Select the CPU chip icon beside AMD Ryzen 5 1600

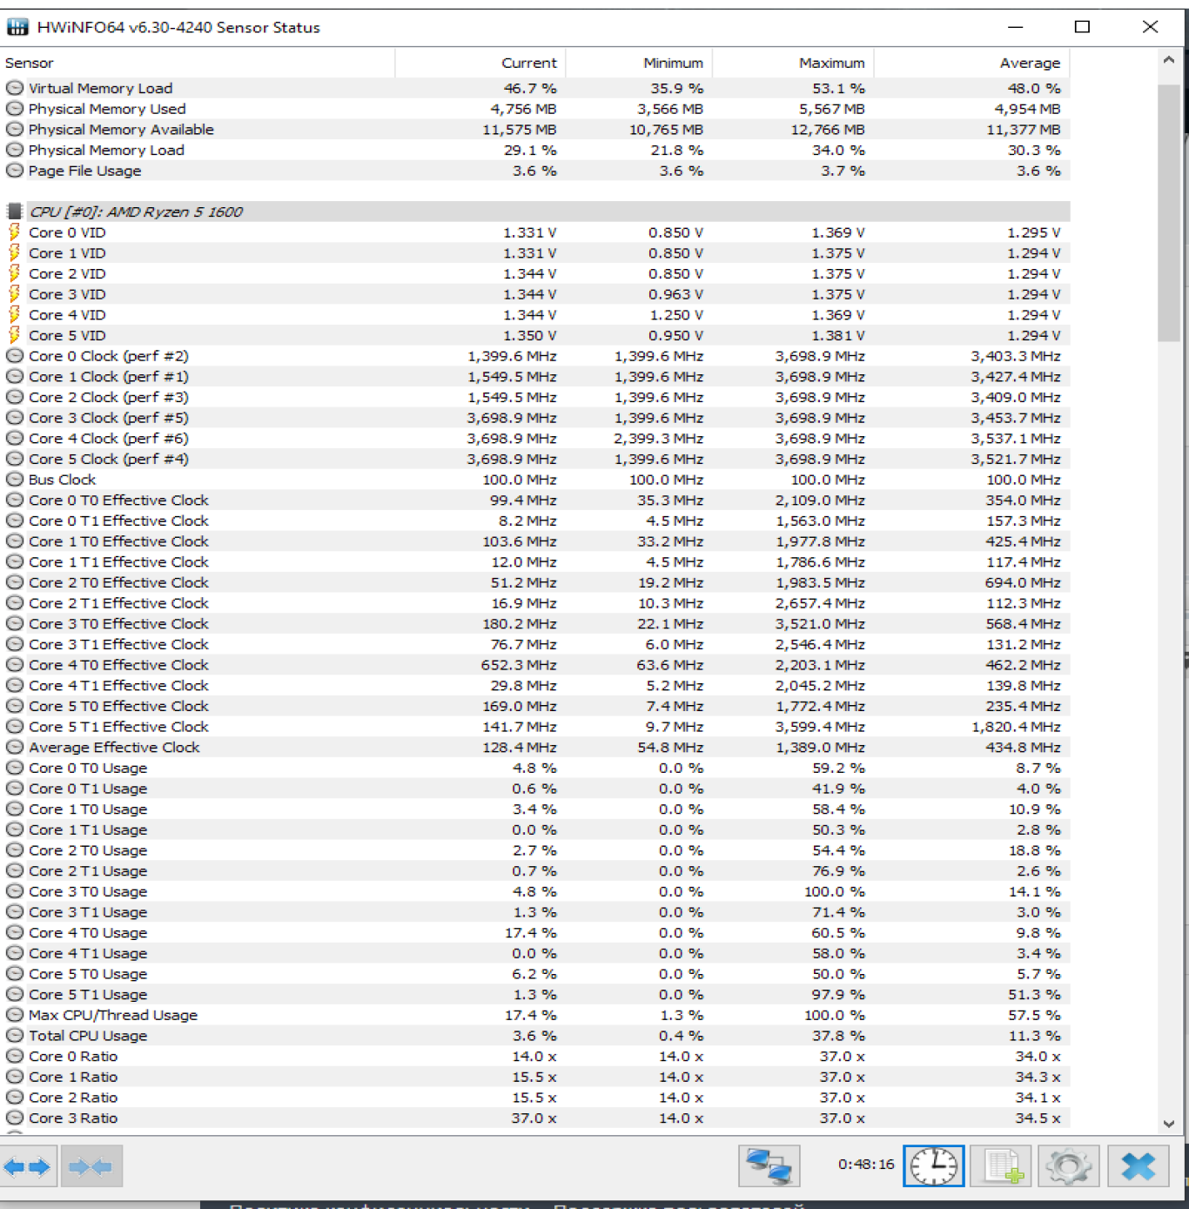pyautogui.click(x=15, y=212)
